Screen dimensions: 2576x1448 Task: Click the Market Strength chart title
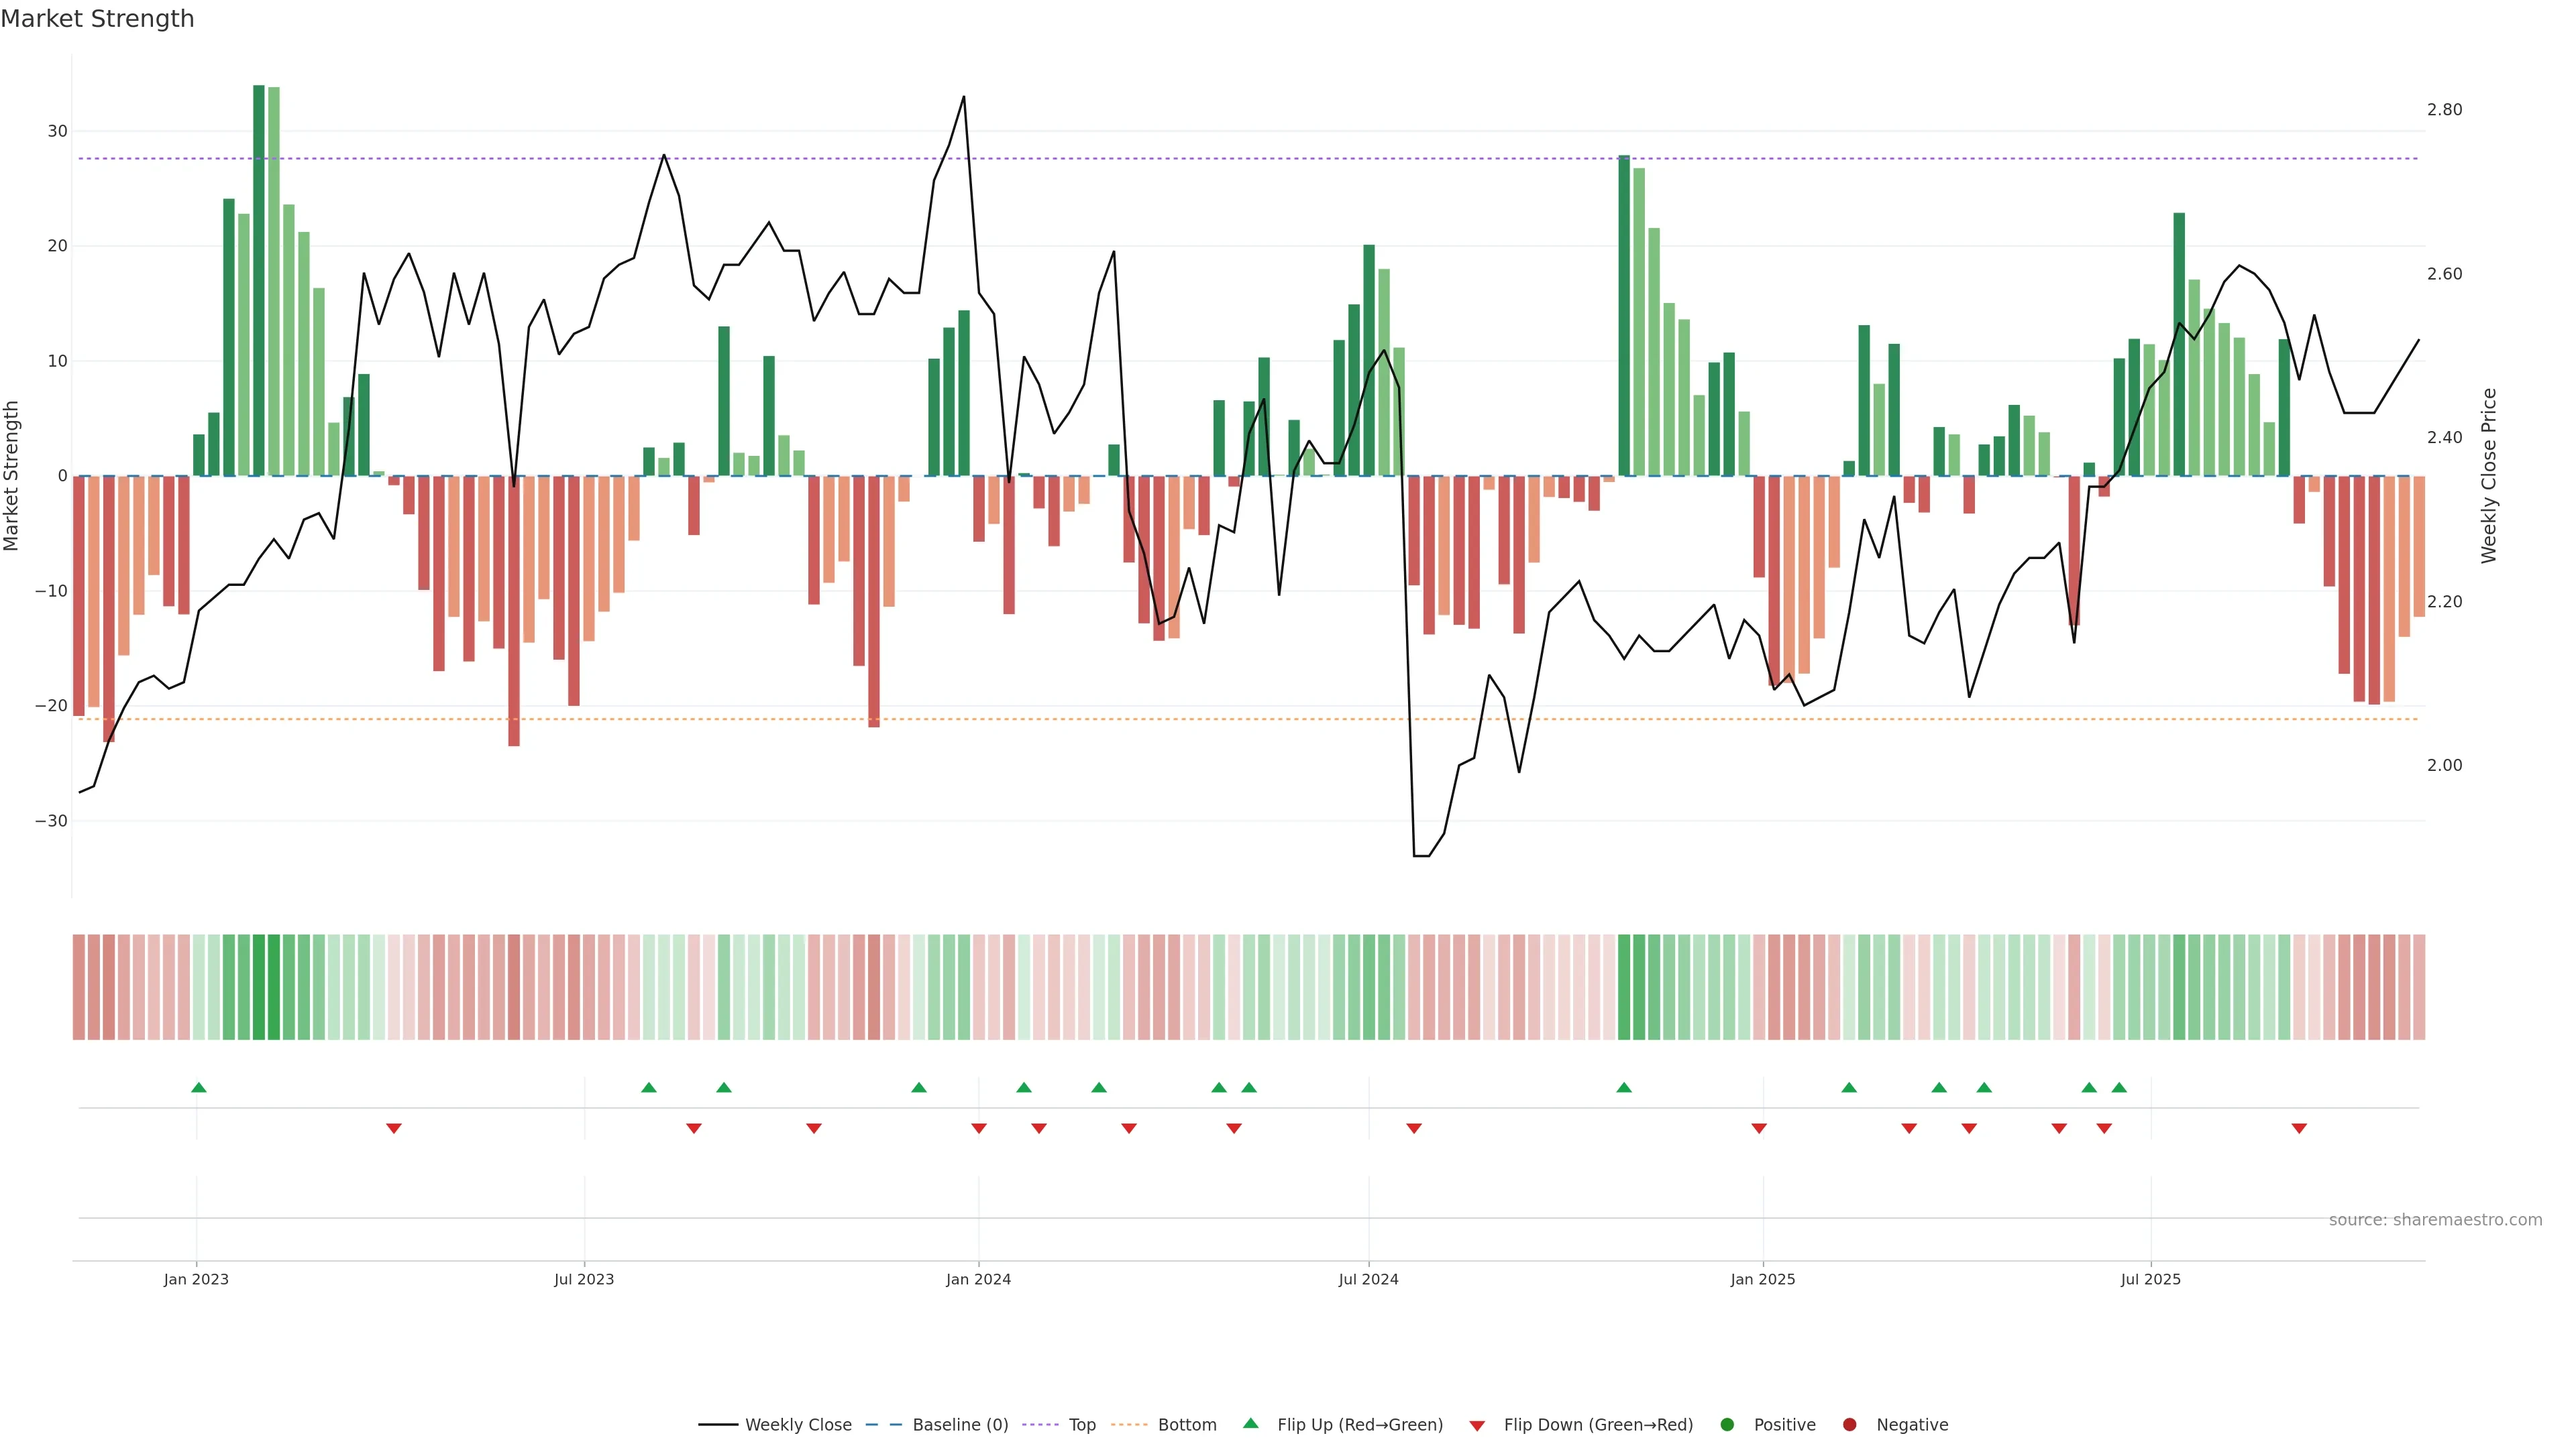(x=97, y=19)
